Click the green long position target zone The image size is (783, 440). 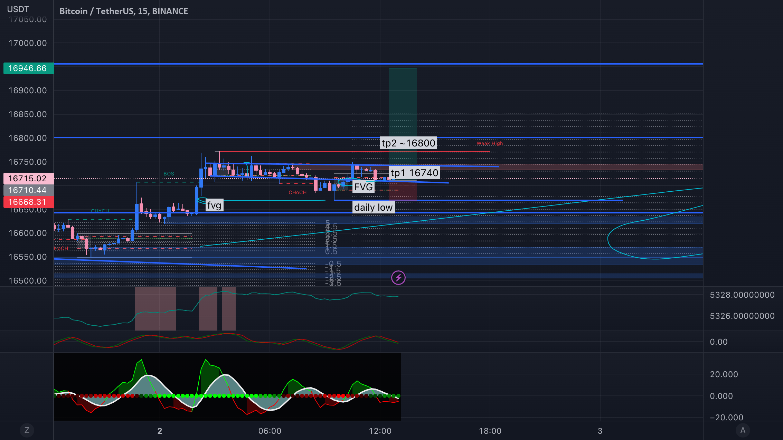(403, 100)
